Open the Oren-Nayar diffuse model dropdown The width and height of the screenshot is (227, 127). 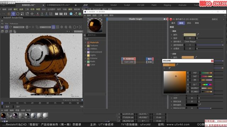pos(203,42)
